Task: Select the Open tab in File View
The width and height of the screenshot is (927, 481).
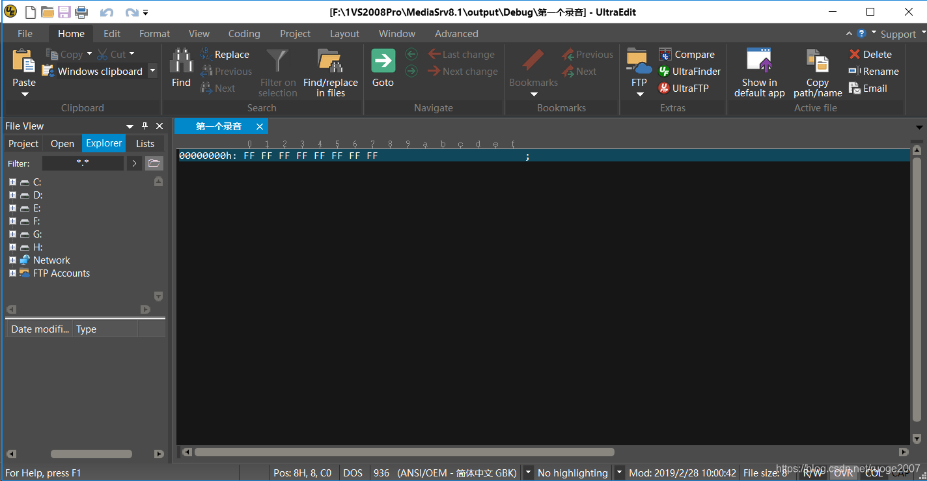Action: click(62, 144)
